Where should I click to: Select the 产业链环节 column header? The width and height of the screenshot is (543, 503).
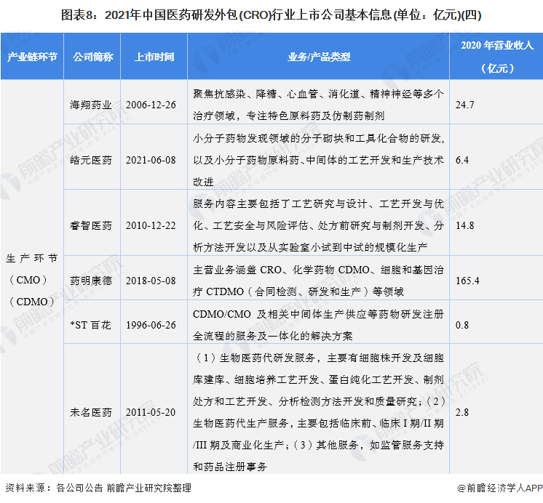click(32, 57)
